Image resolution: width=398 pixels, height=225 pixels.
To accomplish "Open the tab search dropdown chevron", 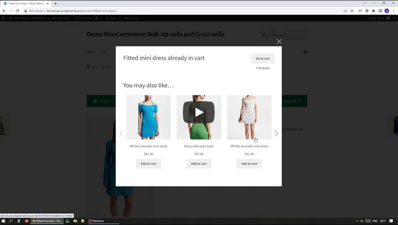I will (x=364, y=3).
